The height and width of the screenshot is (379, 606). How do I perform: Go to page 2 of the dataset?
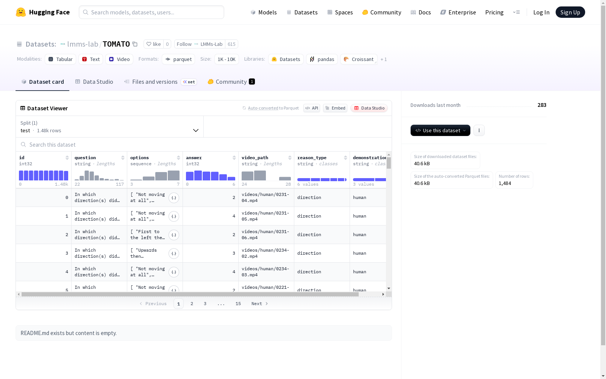tap(192, 304)
